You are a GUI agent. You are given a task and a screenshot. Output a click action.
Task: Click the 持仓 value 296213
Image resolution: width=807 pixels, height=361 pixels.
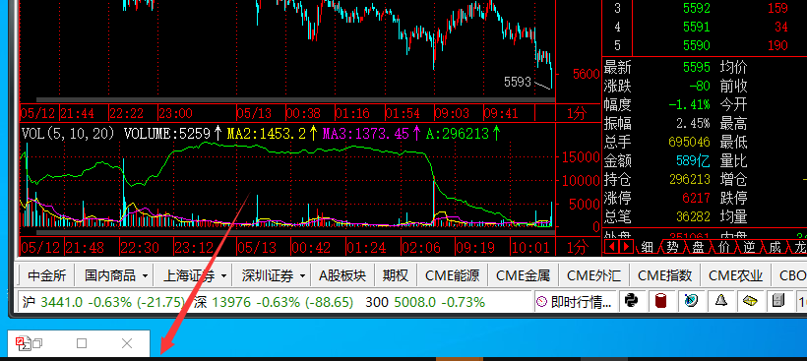[x=690, y=179]
